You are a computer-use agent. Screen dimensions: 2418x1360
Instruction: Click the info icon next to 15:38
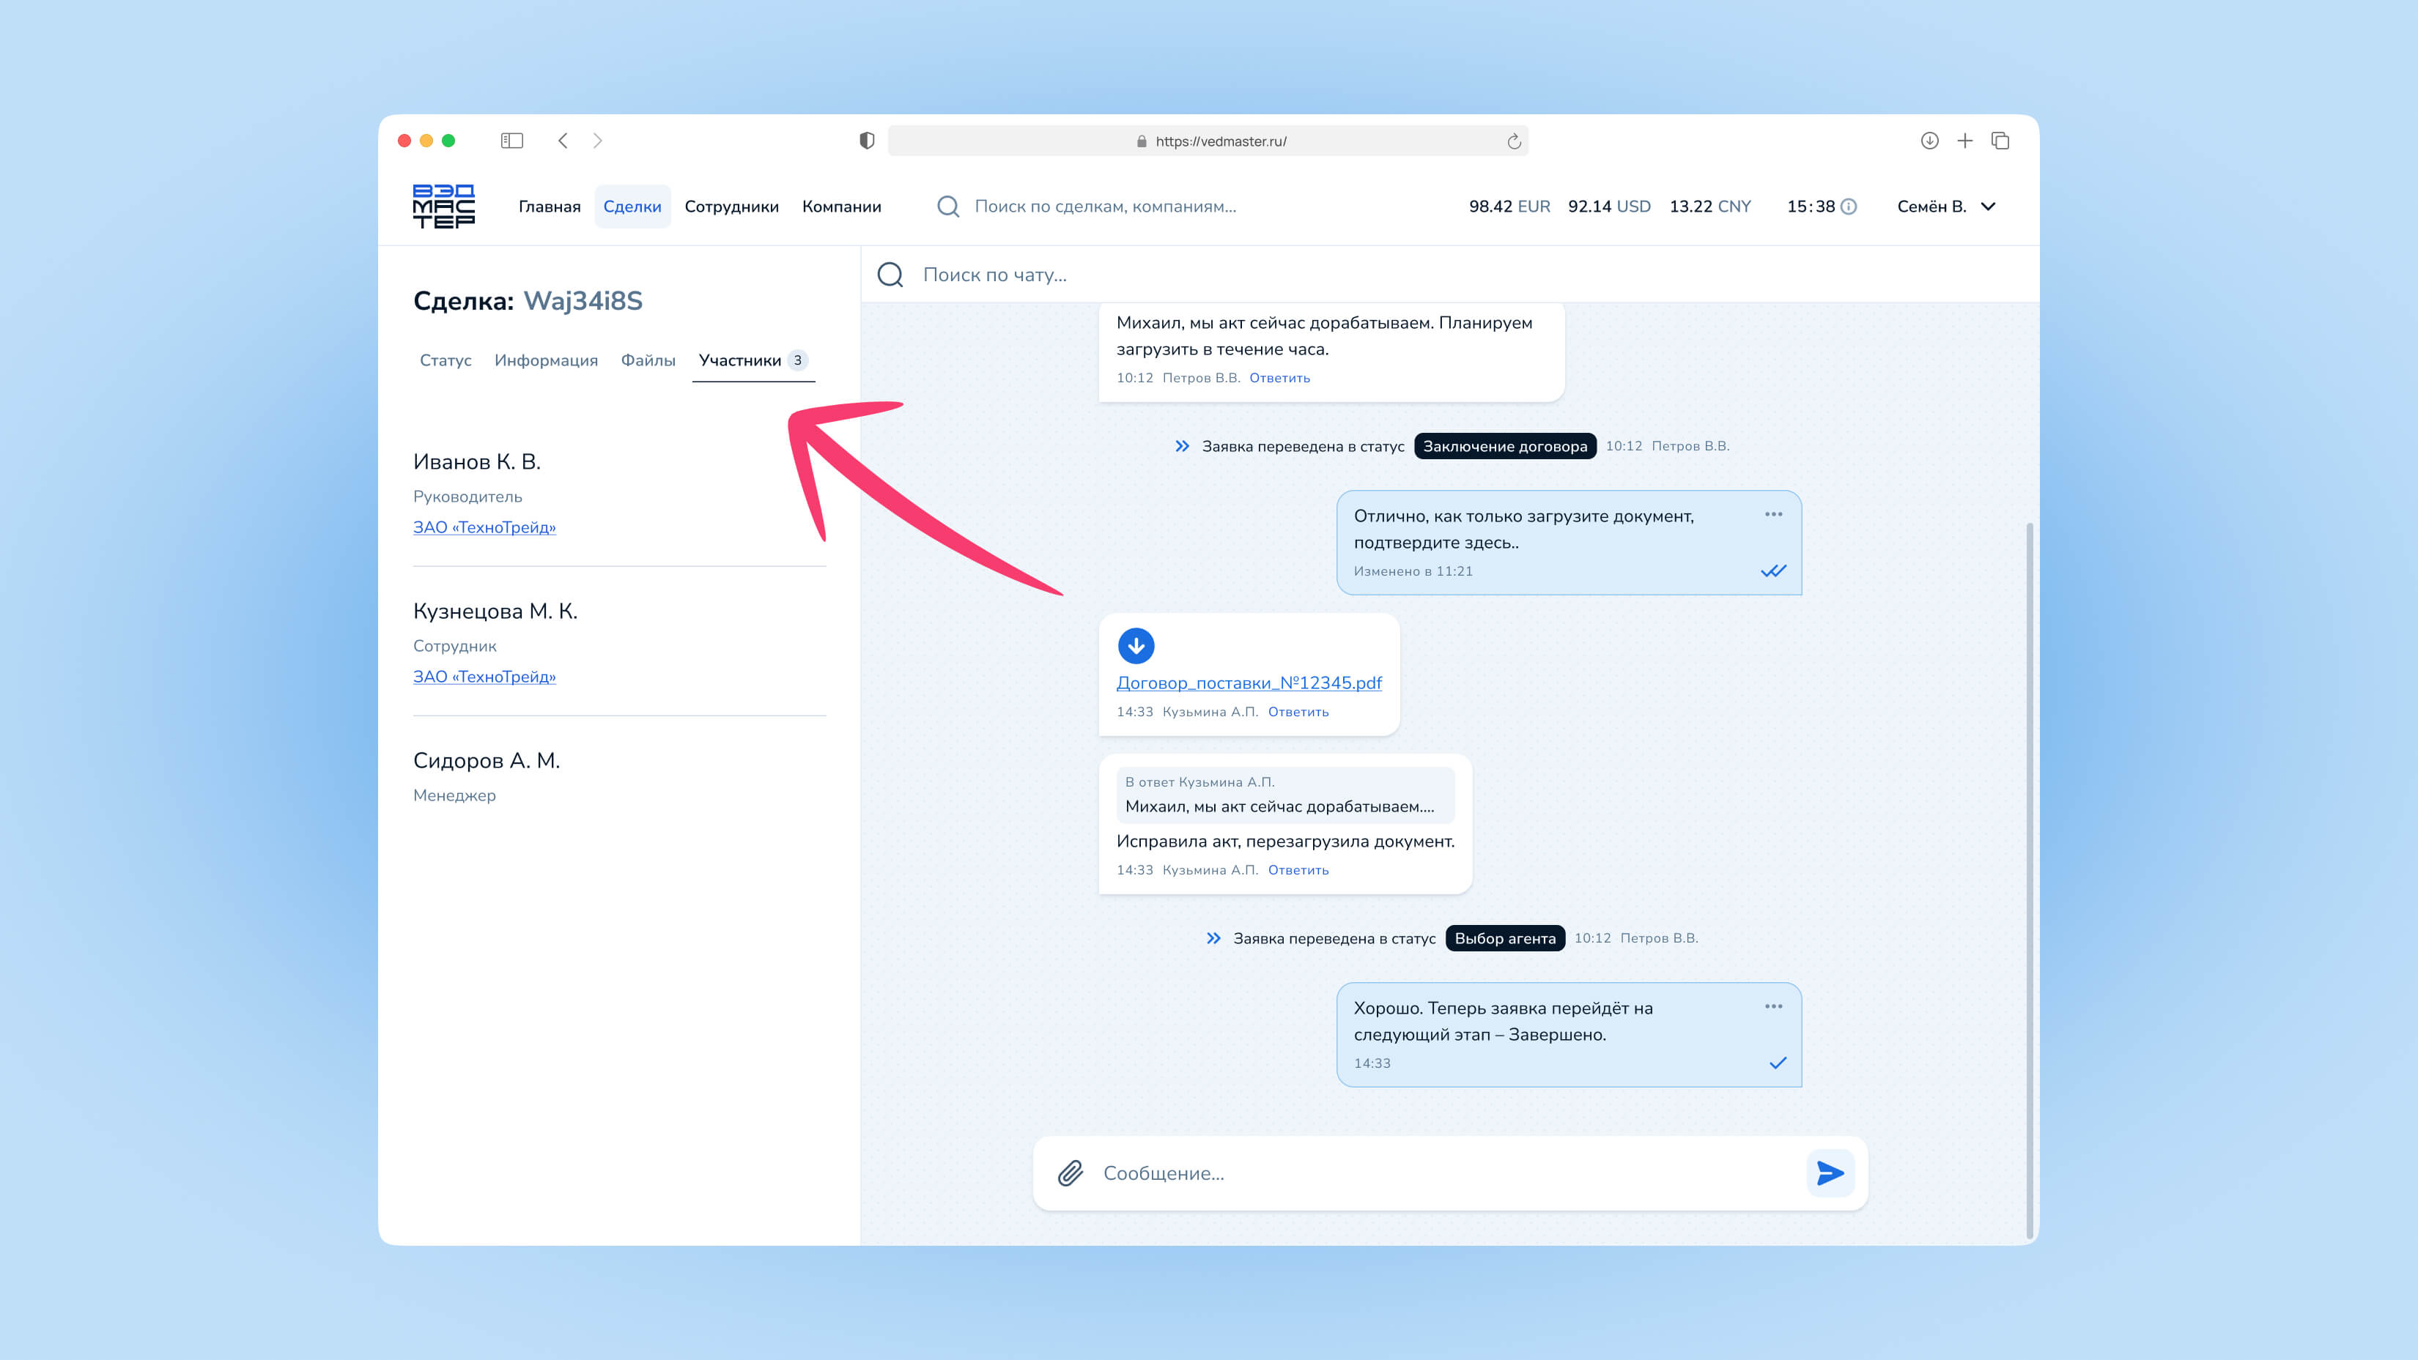coord(1848,207)
